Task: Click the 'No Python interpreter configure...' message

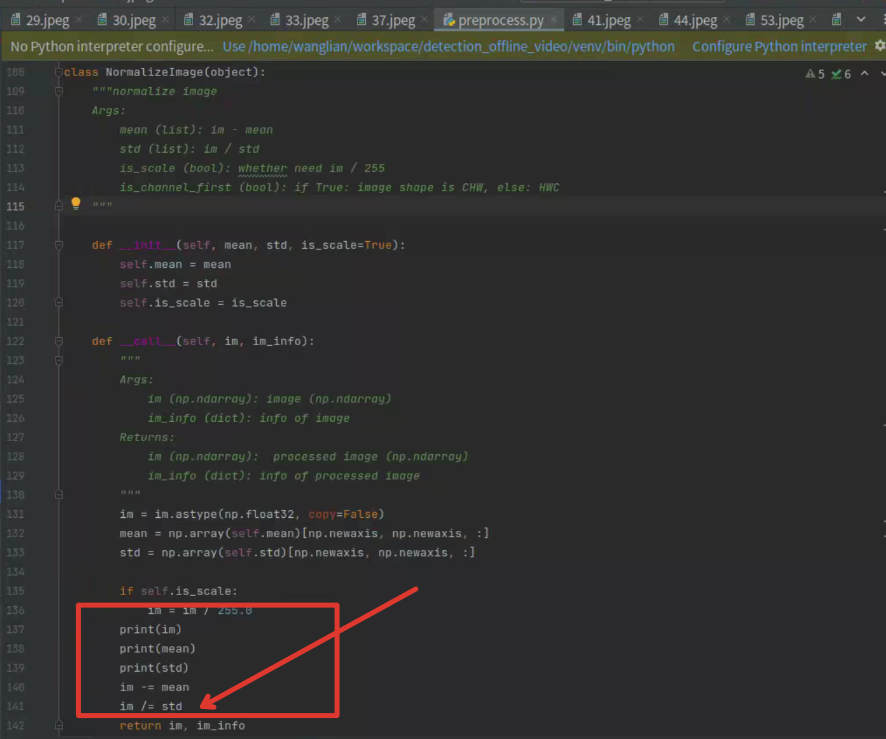Action: 112,47
